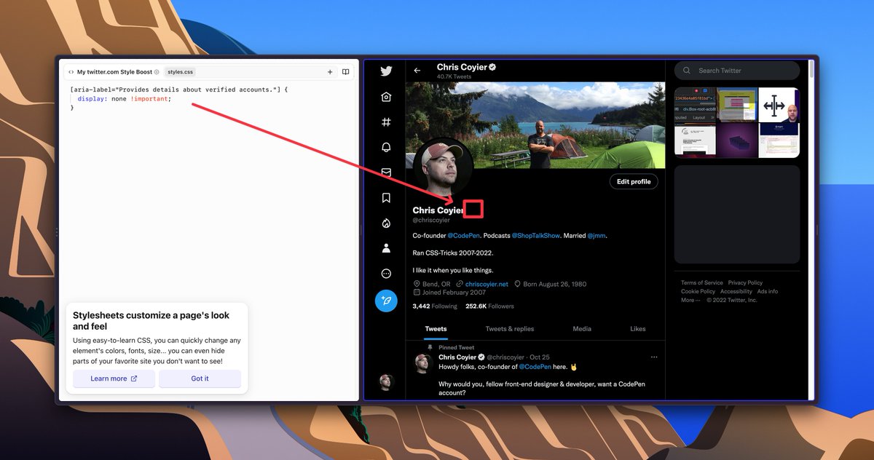The height and width of the screenshot is (460, 874).
Task: Select the Home icon in the Twitter sidebar
Action: pyautogui.click(x=386, y=96)
